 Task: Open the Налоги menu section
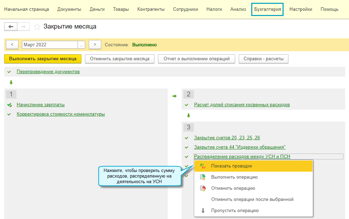click(214, 9)
